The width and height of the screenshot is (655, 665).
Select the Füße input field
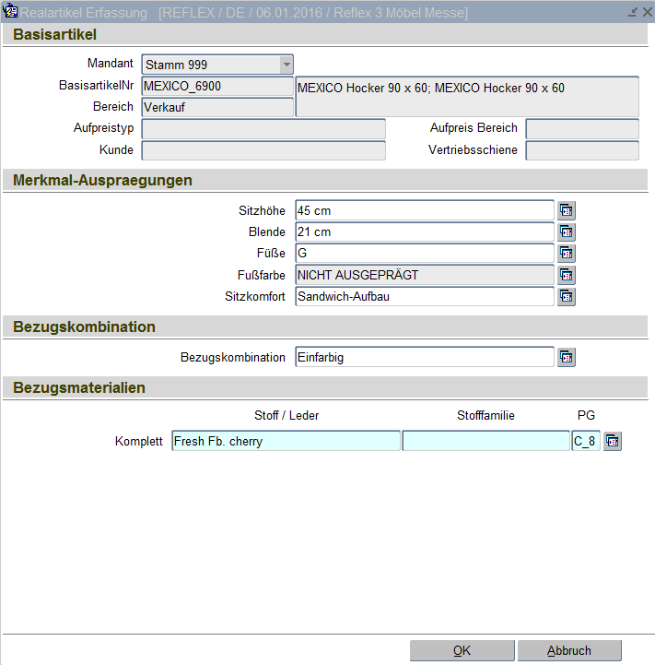coord(424,254)
